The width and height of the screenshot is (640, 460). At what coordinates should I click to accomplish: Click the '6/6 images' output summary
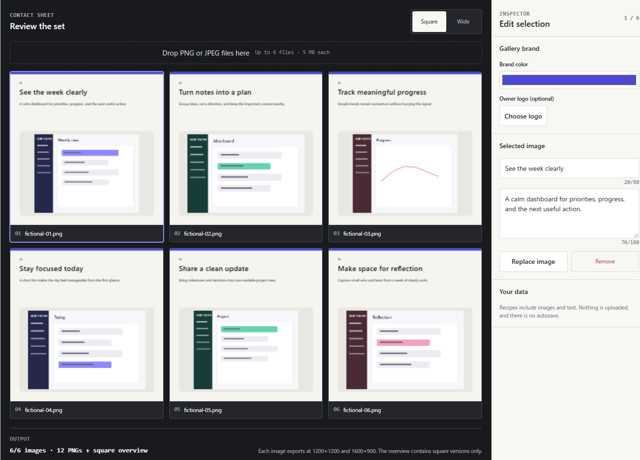pos(79,451)
